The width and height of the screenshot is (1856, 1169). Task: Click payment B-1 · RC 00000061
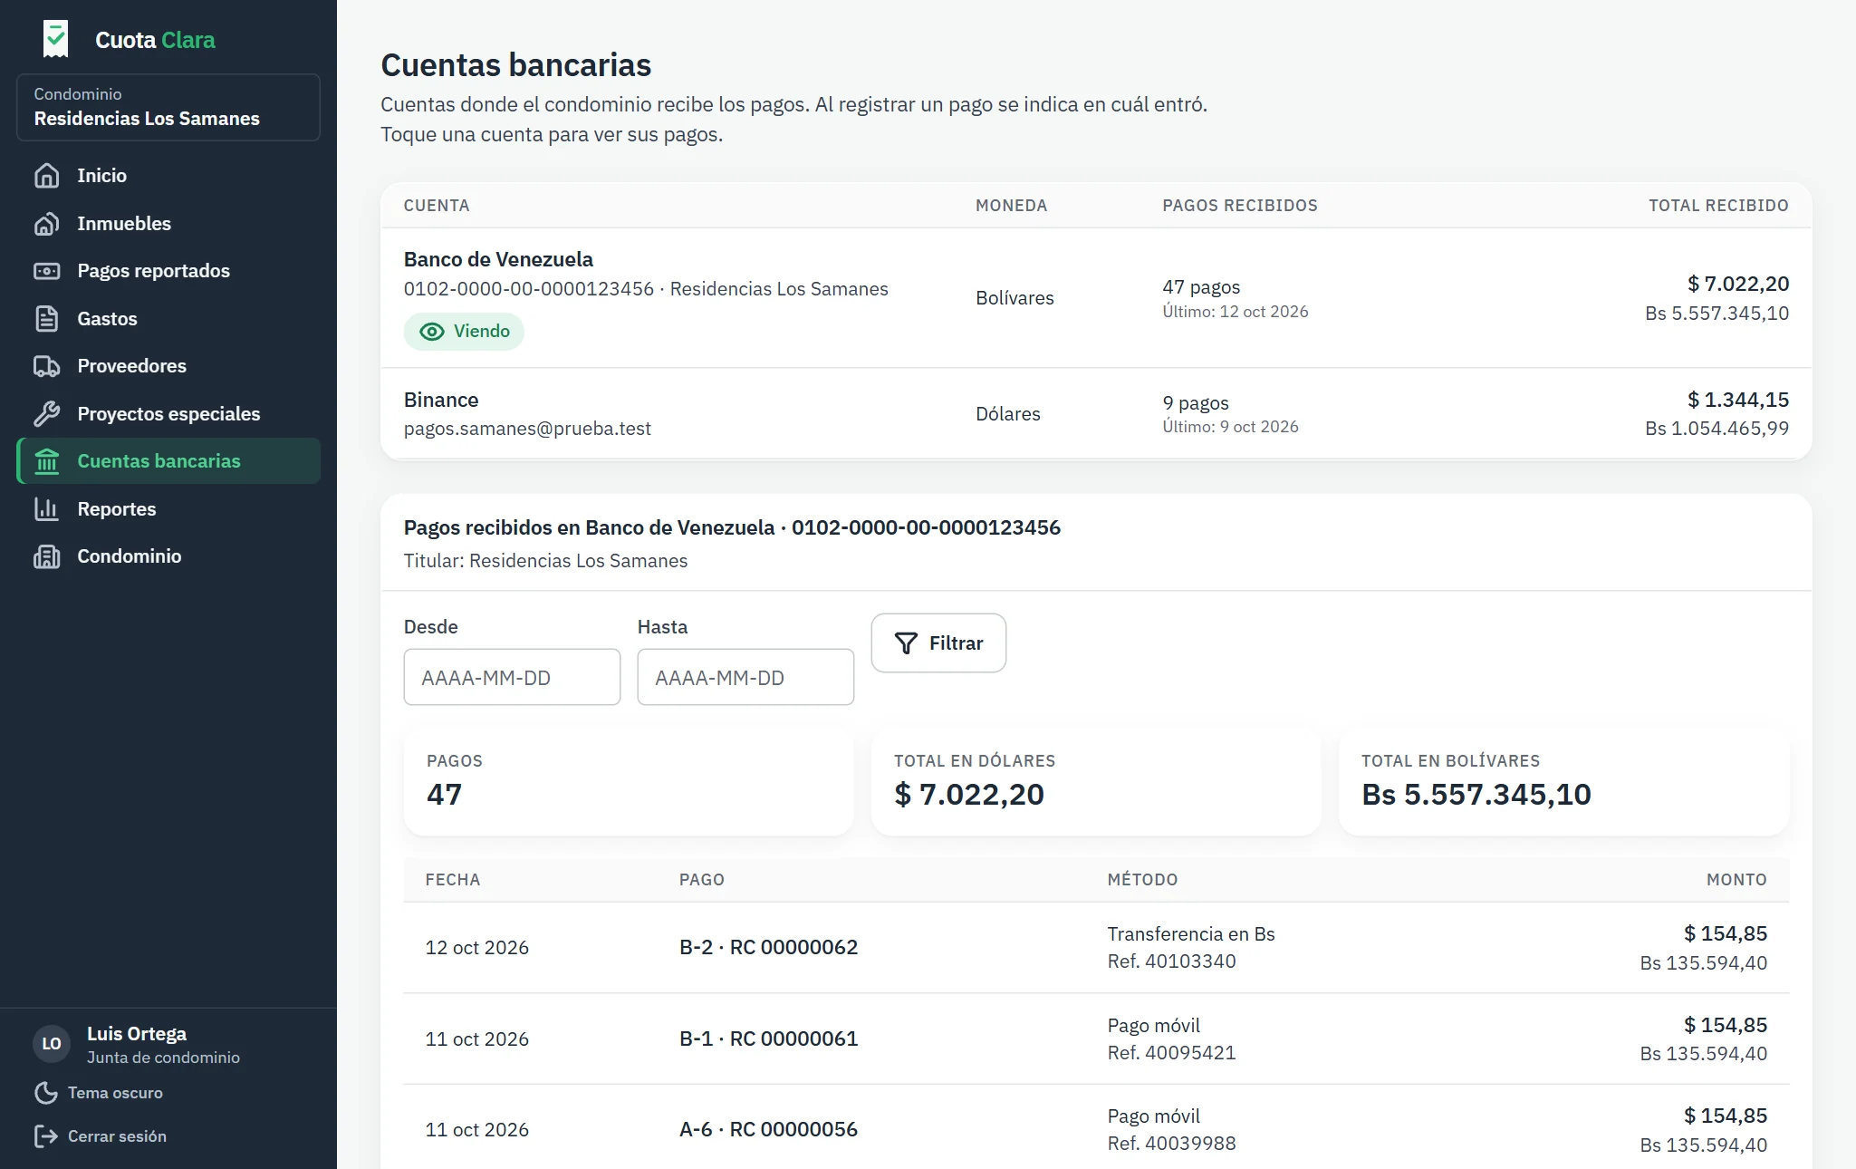pyautogui.click(x=768, y=1039)
